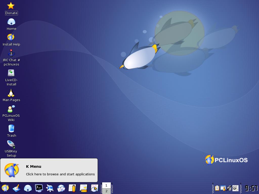This screenshot has width=259, height=194.
Task: Open the K Menu penguin launcher
Action: [x=5, y=188]
